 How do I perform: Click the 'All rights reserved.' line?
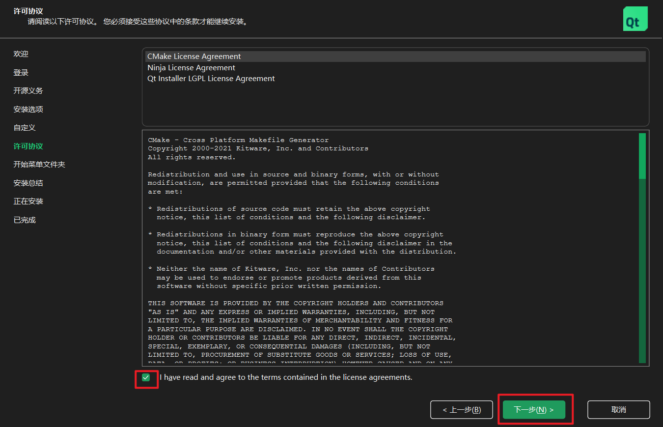click(192, 157)
